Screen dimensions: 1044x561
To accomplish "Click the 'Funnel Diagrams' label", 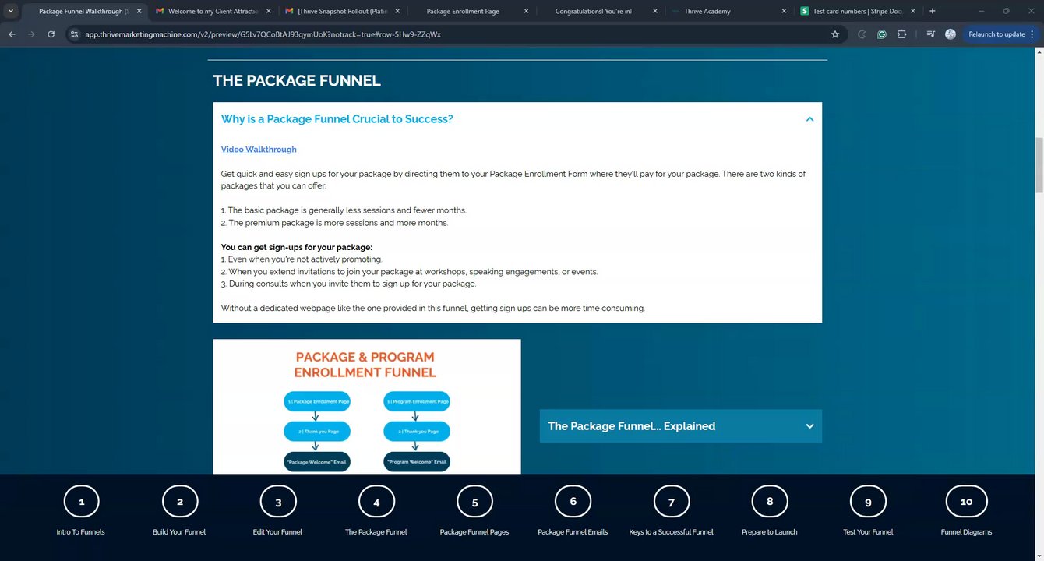I will point(966,532).
